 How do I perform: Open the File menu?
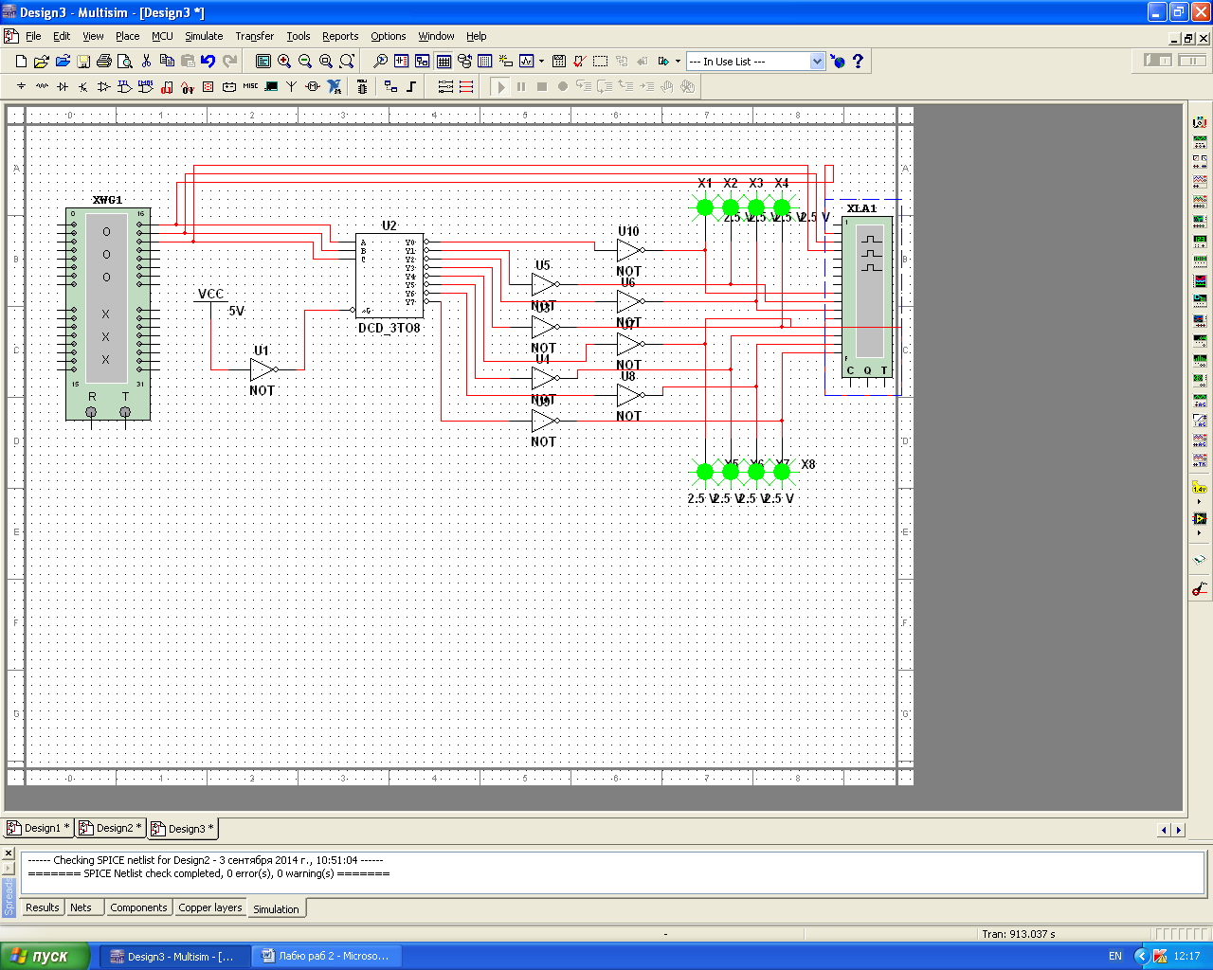[x=33, y=36]
